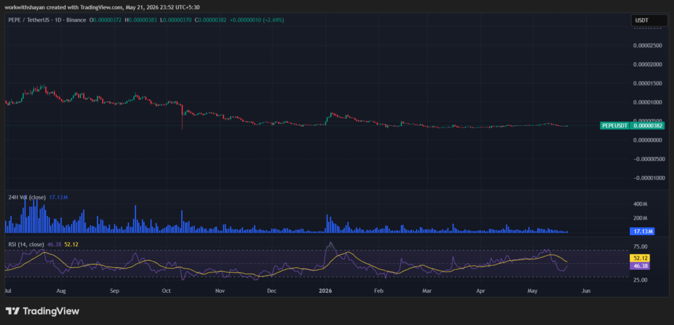Click the 25.00 RSI axis label

pyautogui.click(x=640, y=280)
